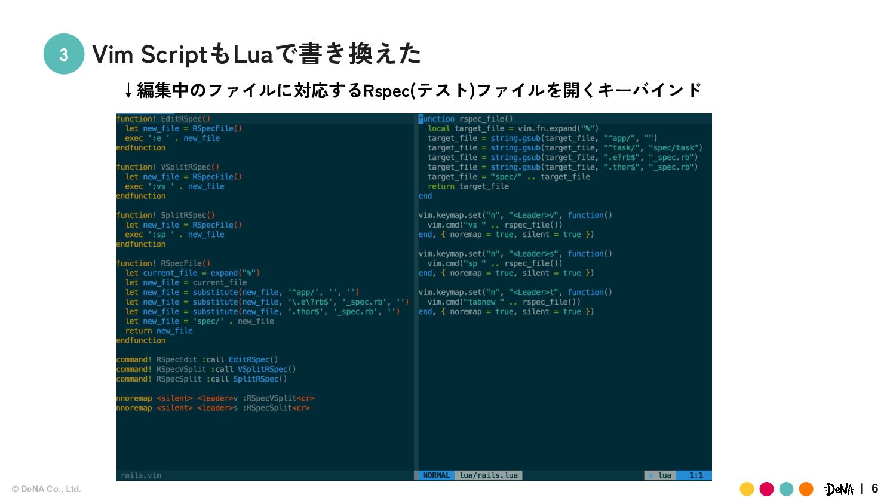Image resolution: width=896 pixels, height=504 pixels.
Task: Click the magenta dot in footer
Action: (x=766, y=489)
